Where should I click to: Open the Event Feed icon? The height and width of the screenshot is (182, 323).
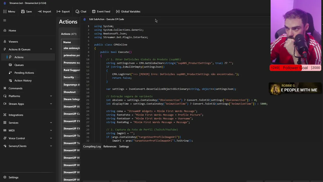[94, 11]
